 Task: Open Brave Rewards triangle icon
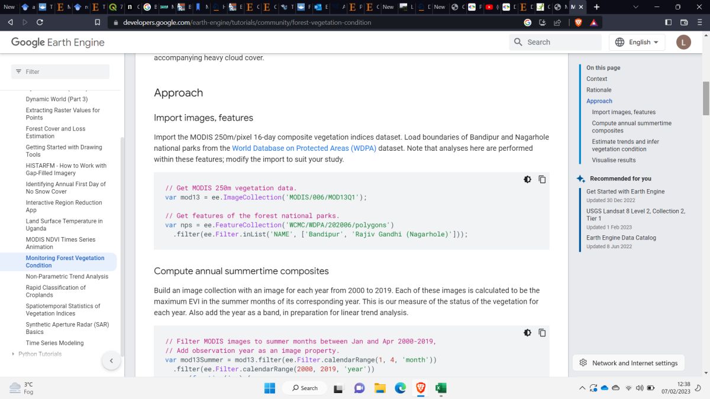593,22
